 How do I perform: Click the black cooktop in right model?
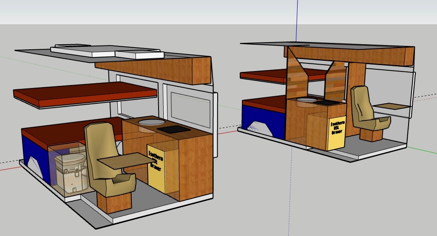pyautogui.click(x=326, y=102)
